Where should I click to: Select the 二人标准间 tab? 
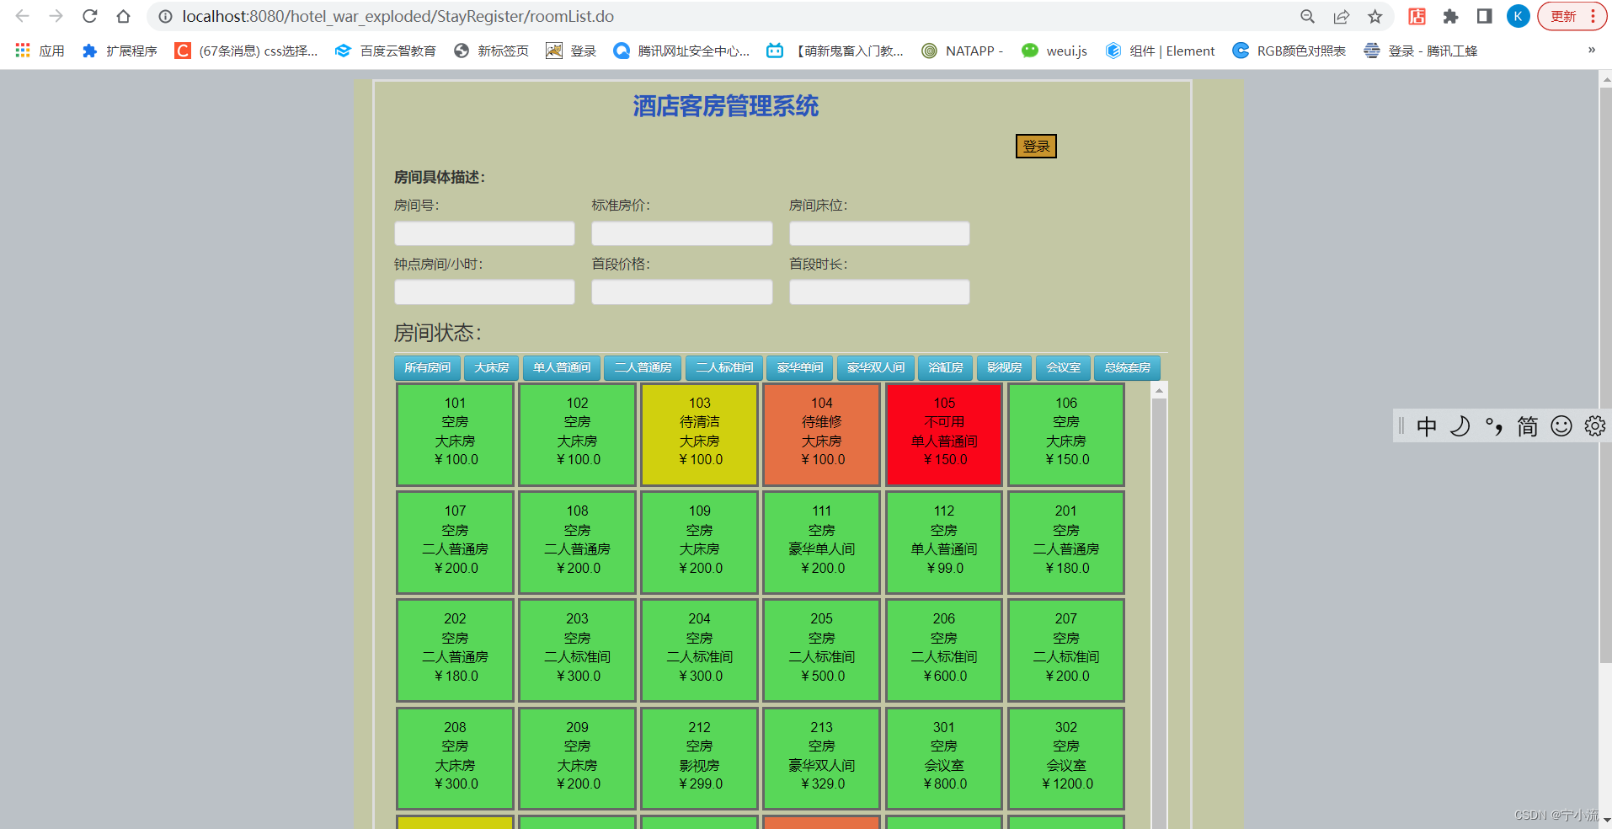click(724, 368)
